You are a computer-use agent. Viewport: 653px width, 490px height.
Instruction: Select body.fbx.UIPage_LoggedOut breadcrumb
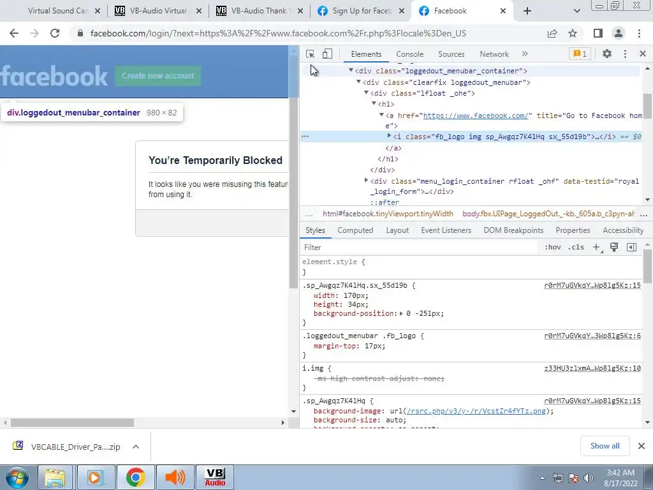tap(548, 214)
